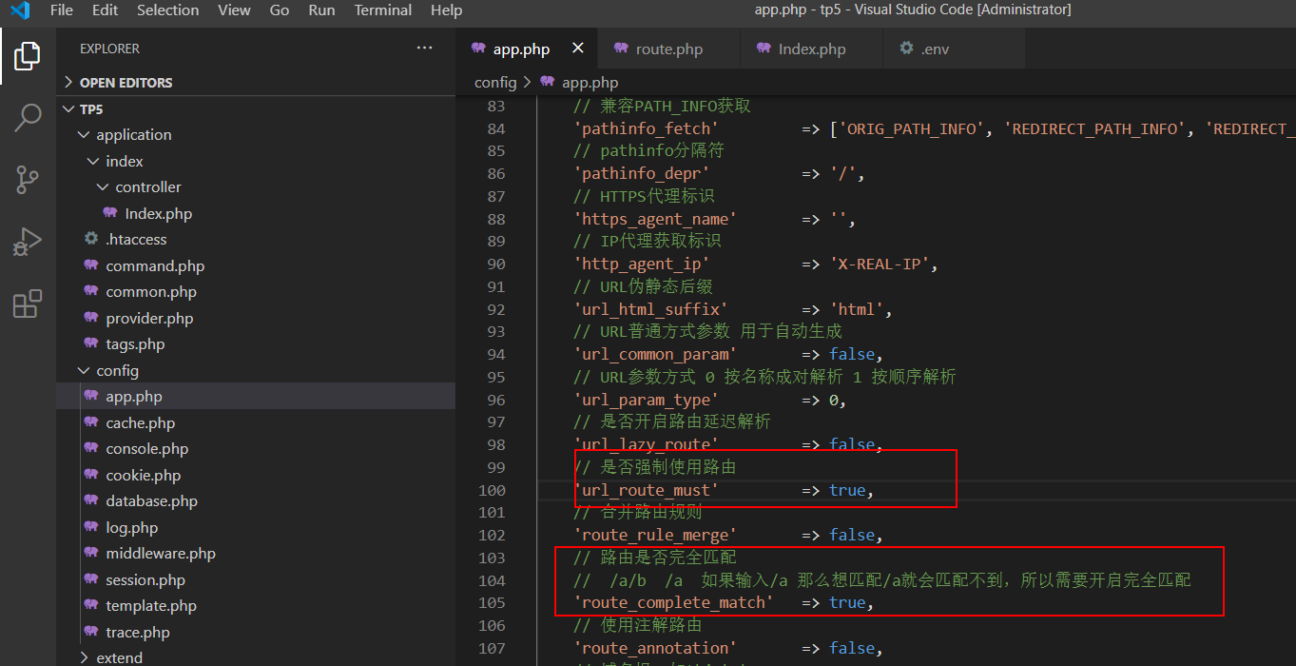Click PHP icon beside app.php breadcrumb
This screenshot has width=1296, height=666.
[547, 83]
